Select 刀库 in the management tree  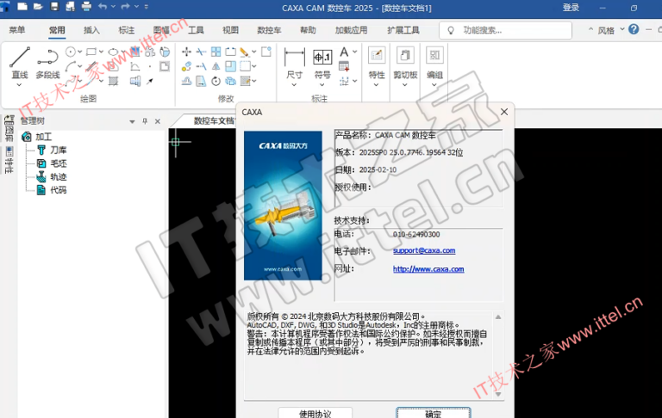[x=58, y=150]
